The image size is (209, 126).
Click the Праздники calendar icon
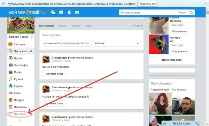(x=10, y=107)
